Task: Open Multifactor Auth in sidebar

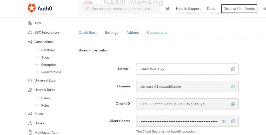Action: tap(46, 132)
